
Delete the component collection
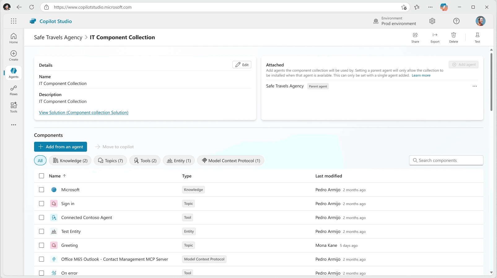pos(454,37)
